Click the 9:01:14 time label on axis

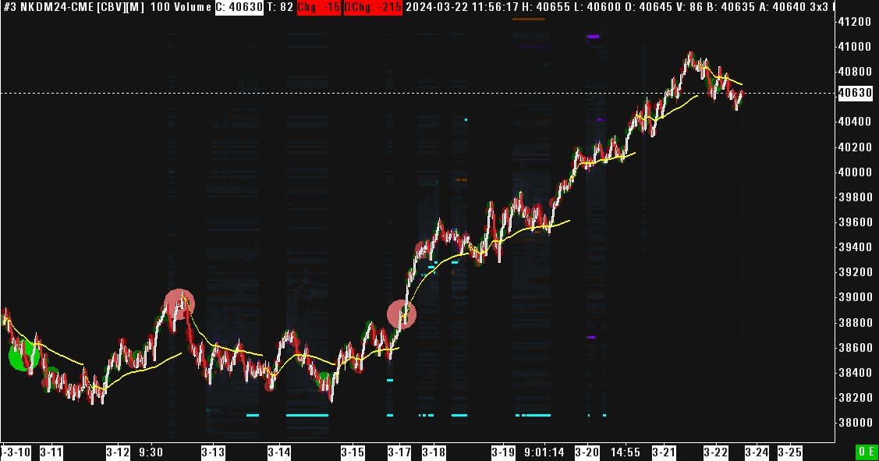[544, 452]
